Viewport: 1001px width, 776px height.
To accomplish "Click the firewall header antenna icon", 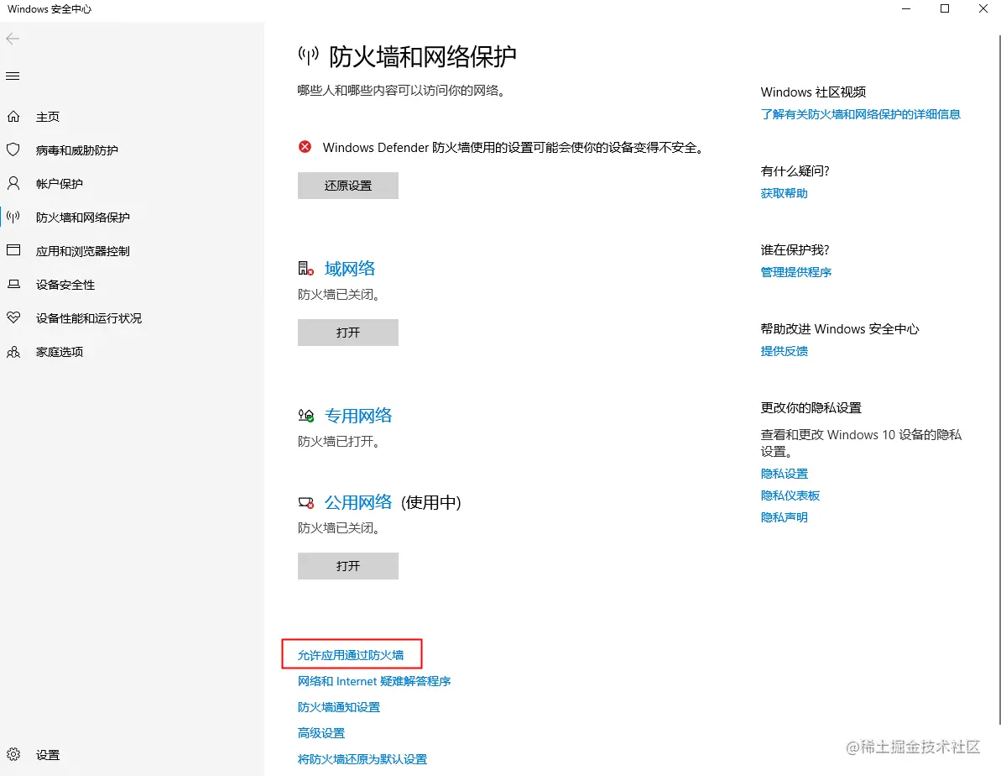I will coord(308,55).
